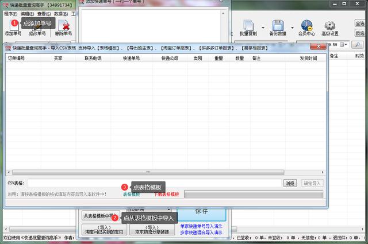Maximize the main 快递批量查询高手 window
Image resolution: width=368 pixels, height=244 pixels.
[344, 4]
